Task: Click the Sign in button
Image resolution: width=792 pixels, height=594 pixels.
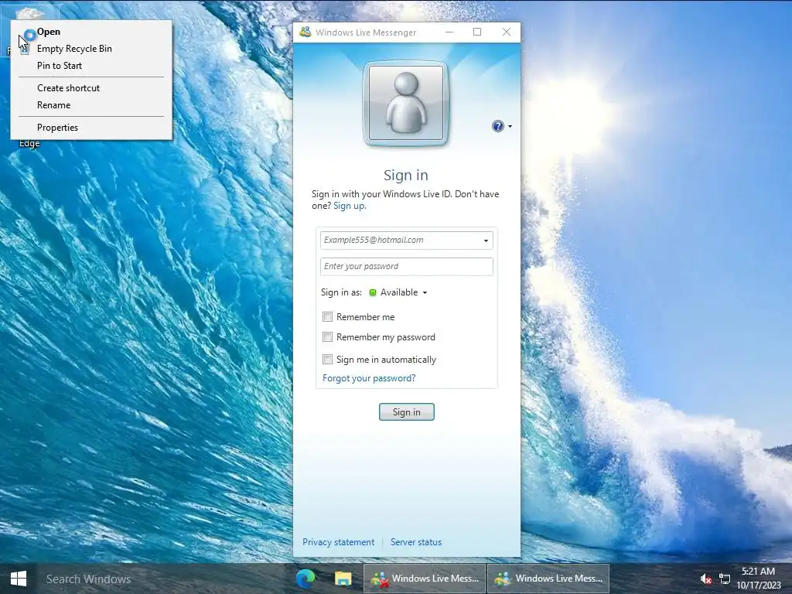Action: click(x=407, y=412)
